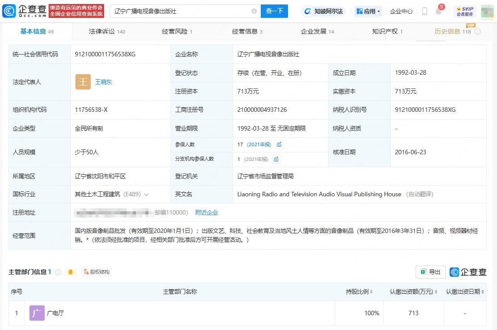Open the mobile phone app icon
Screen dimensions: 497x330
tap(425, 11)
